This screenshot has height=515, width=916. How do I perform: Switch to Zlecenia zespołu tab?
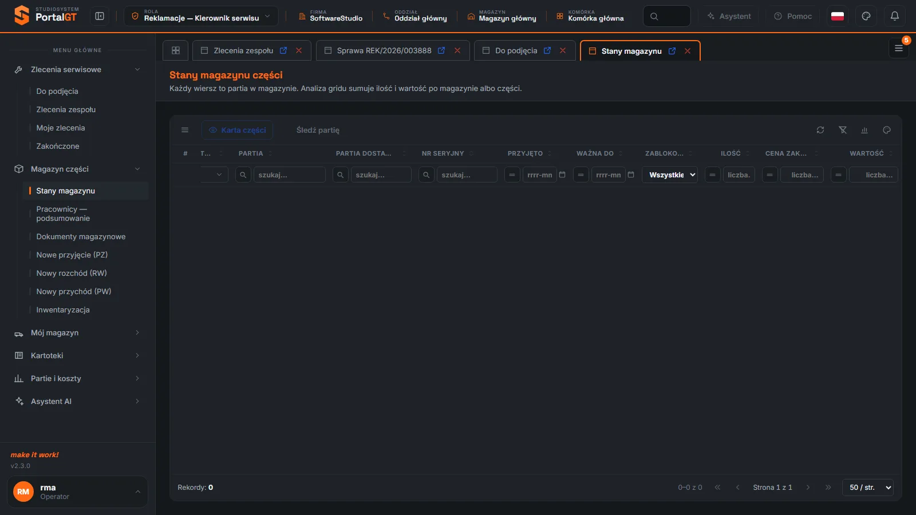[x=243, y=50]
